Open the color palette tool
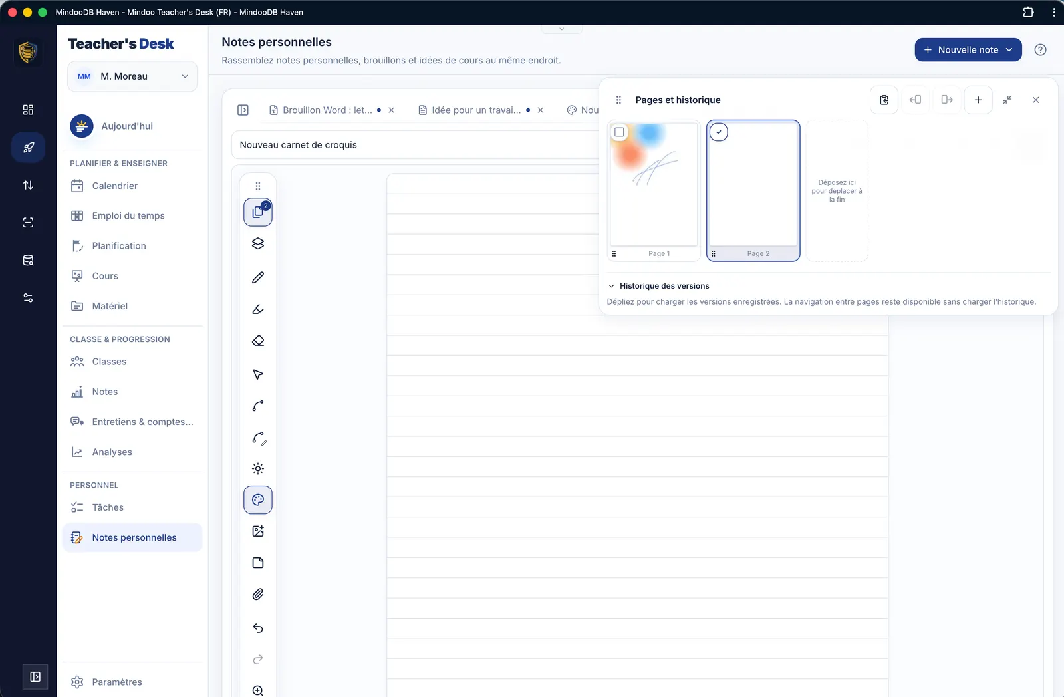The height and width of the screenshot is (697, 1064). pyautogui.click(x=258, y=500)
